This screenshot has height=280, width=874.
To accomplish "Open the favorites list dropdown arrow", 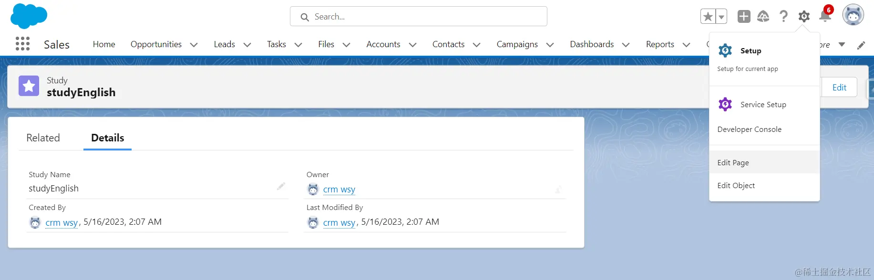I will pos(721,17).
